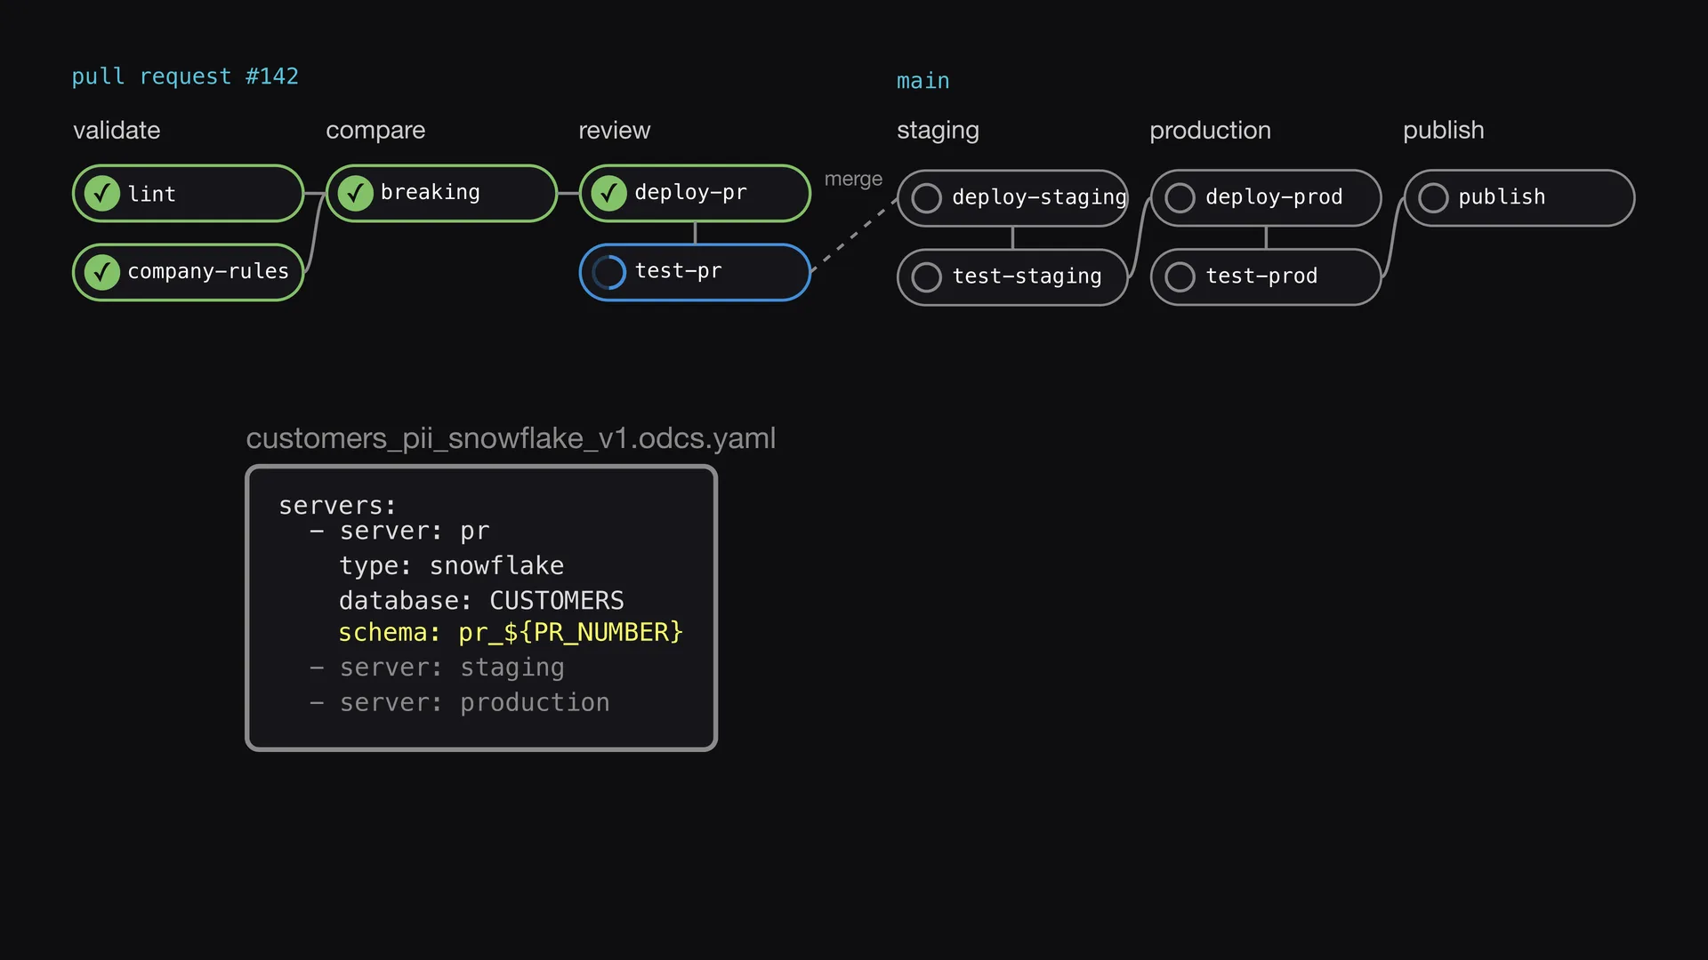Click the pending circle icon on test-prod

pos(1180,277)
